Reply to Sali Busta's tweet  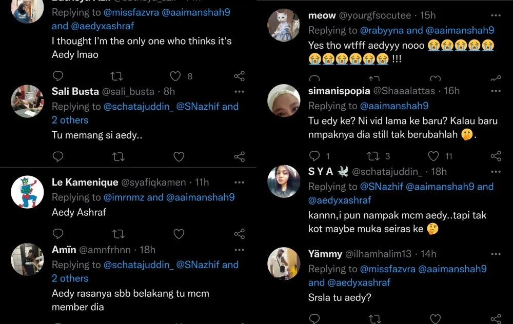[x=58, y=157]
